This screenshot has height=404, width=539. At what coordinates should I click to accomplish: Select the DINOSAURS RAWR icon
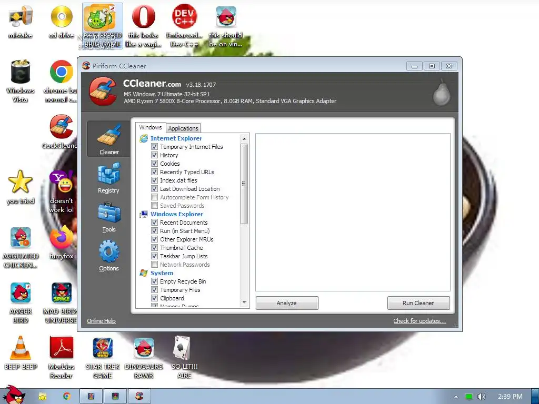click(x=143, y=357)
